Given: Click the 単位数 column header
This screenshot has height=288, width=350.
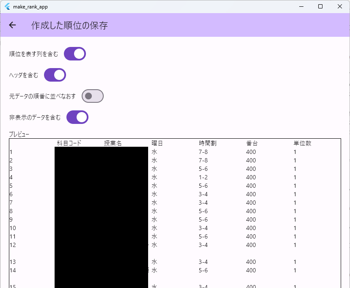Looking at the screenshot, I should click(x=302, y=143).
